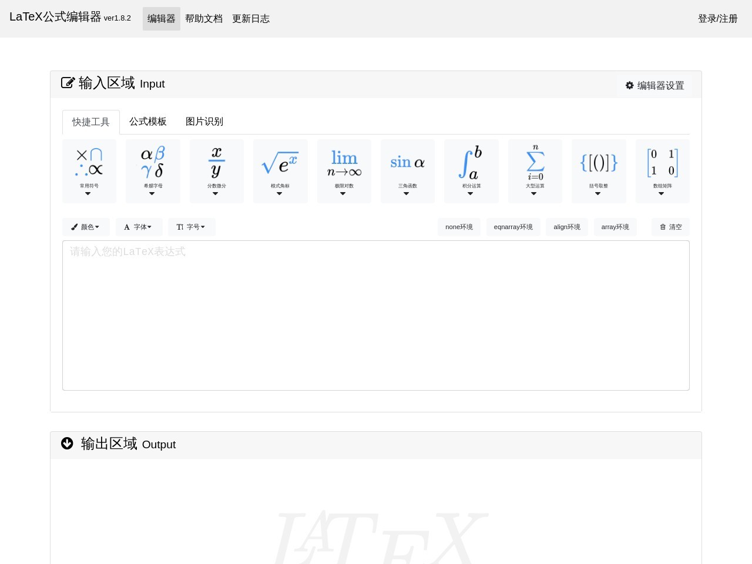Open the array and matrix (数组矩阵) palette

coord(662,170)
